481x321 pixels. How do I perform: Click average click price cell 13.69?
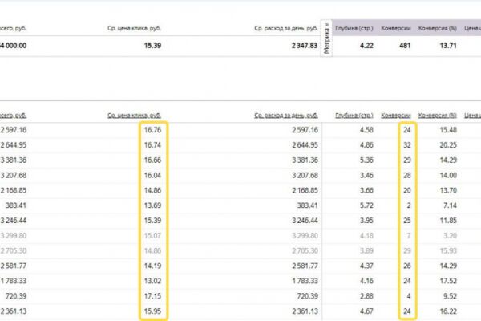pos(152,205)
